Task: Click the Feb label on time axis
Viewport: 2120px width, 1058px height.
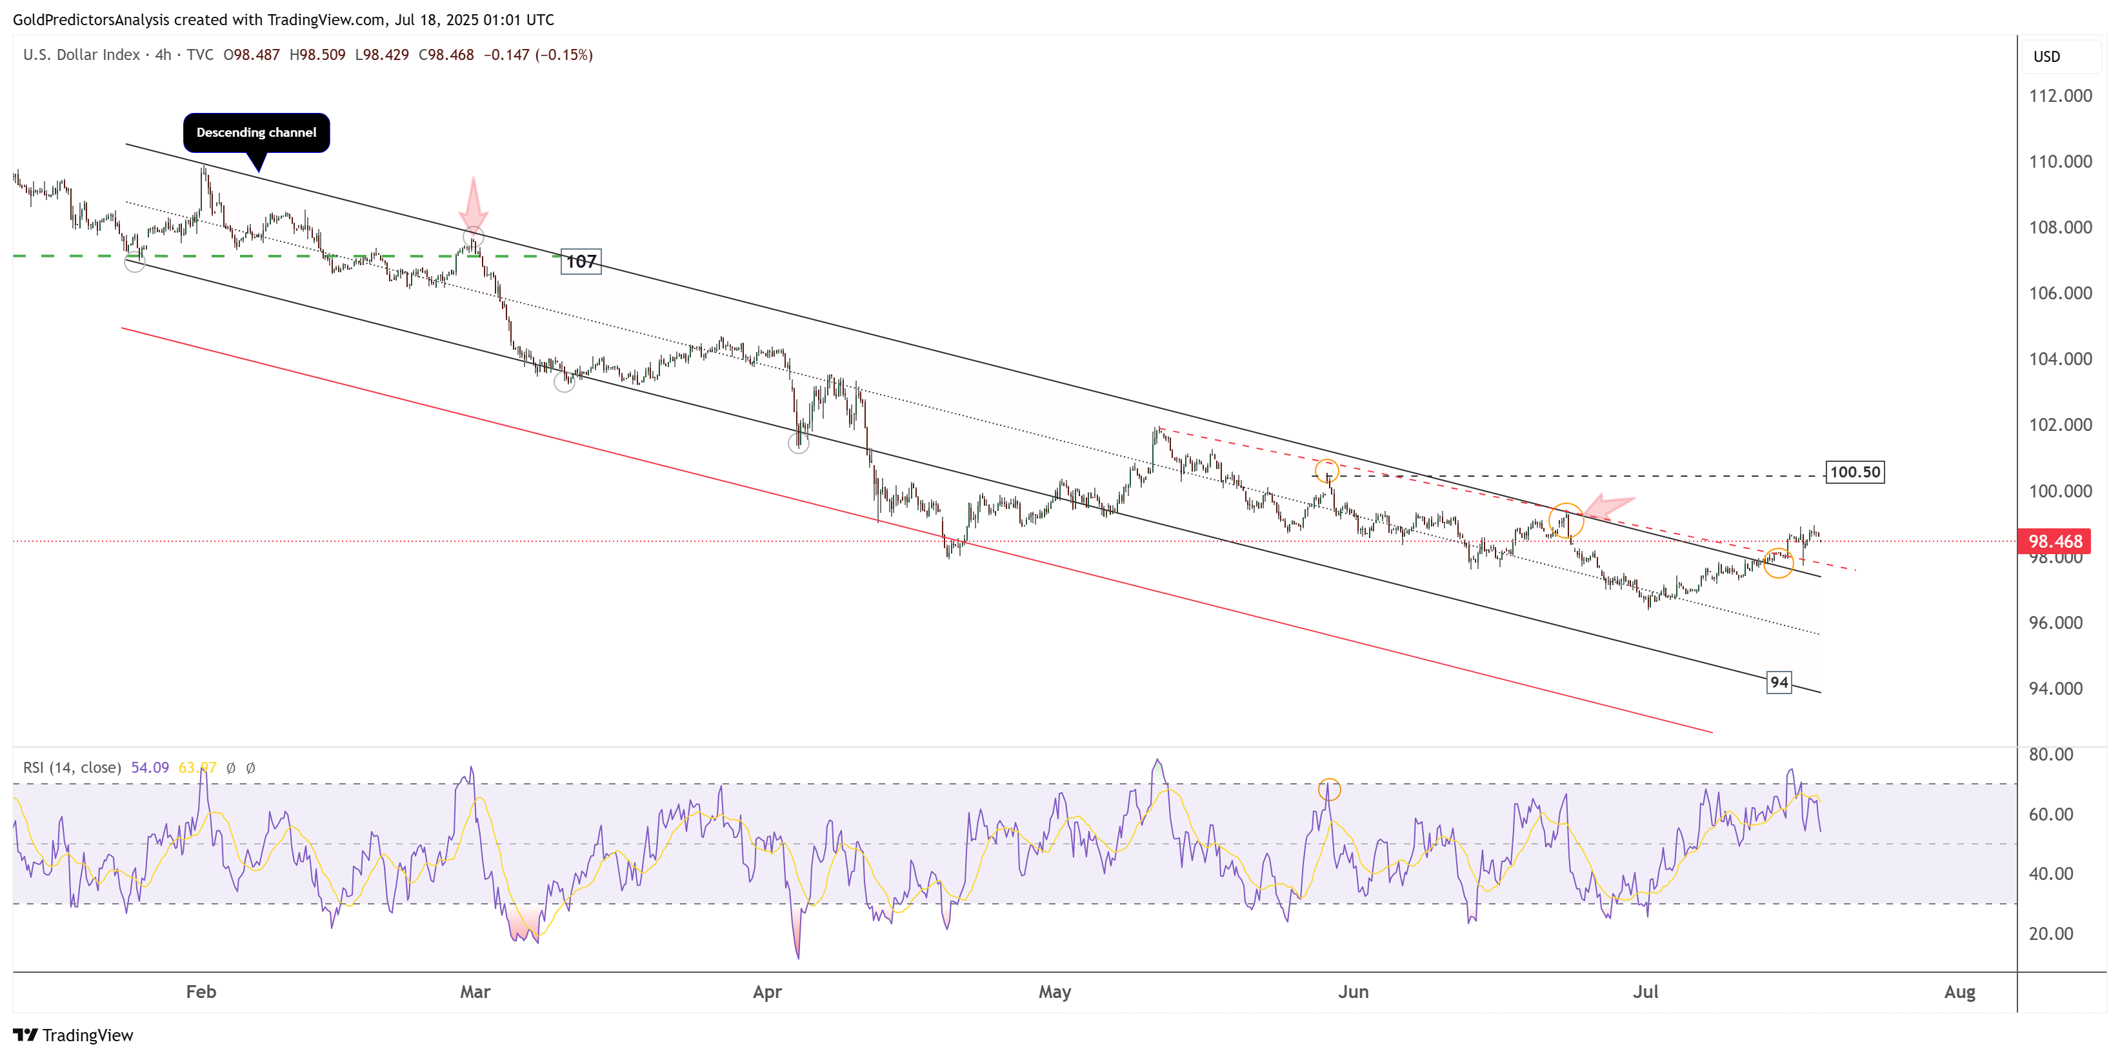Action: [x=201, y=992]
